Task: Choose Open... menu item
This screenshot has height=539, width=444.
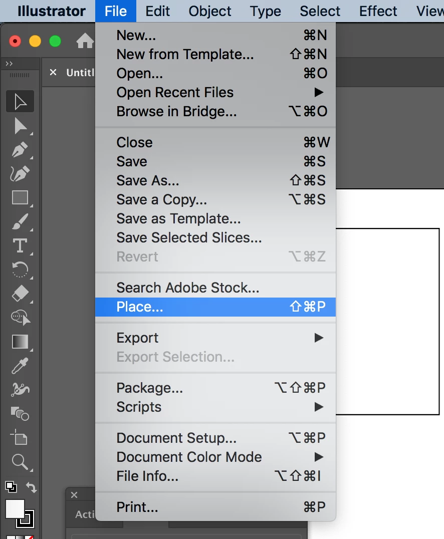Action: click(215, 73)
